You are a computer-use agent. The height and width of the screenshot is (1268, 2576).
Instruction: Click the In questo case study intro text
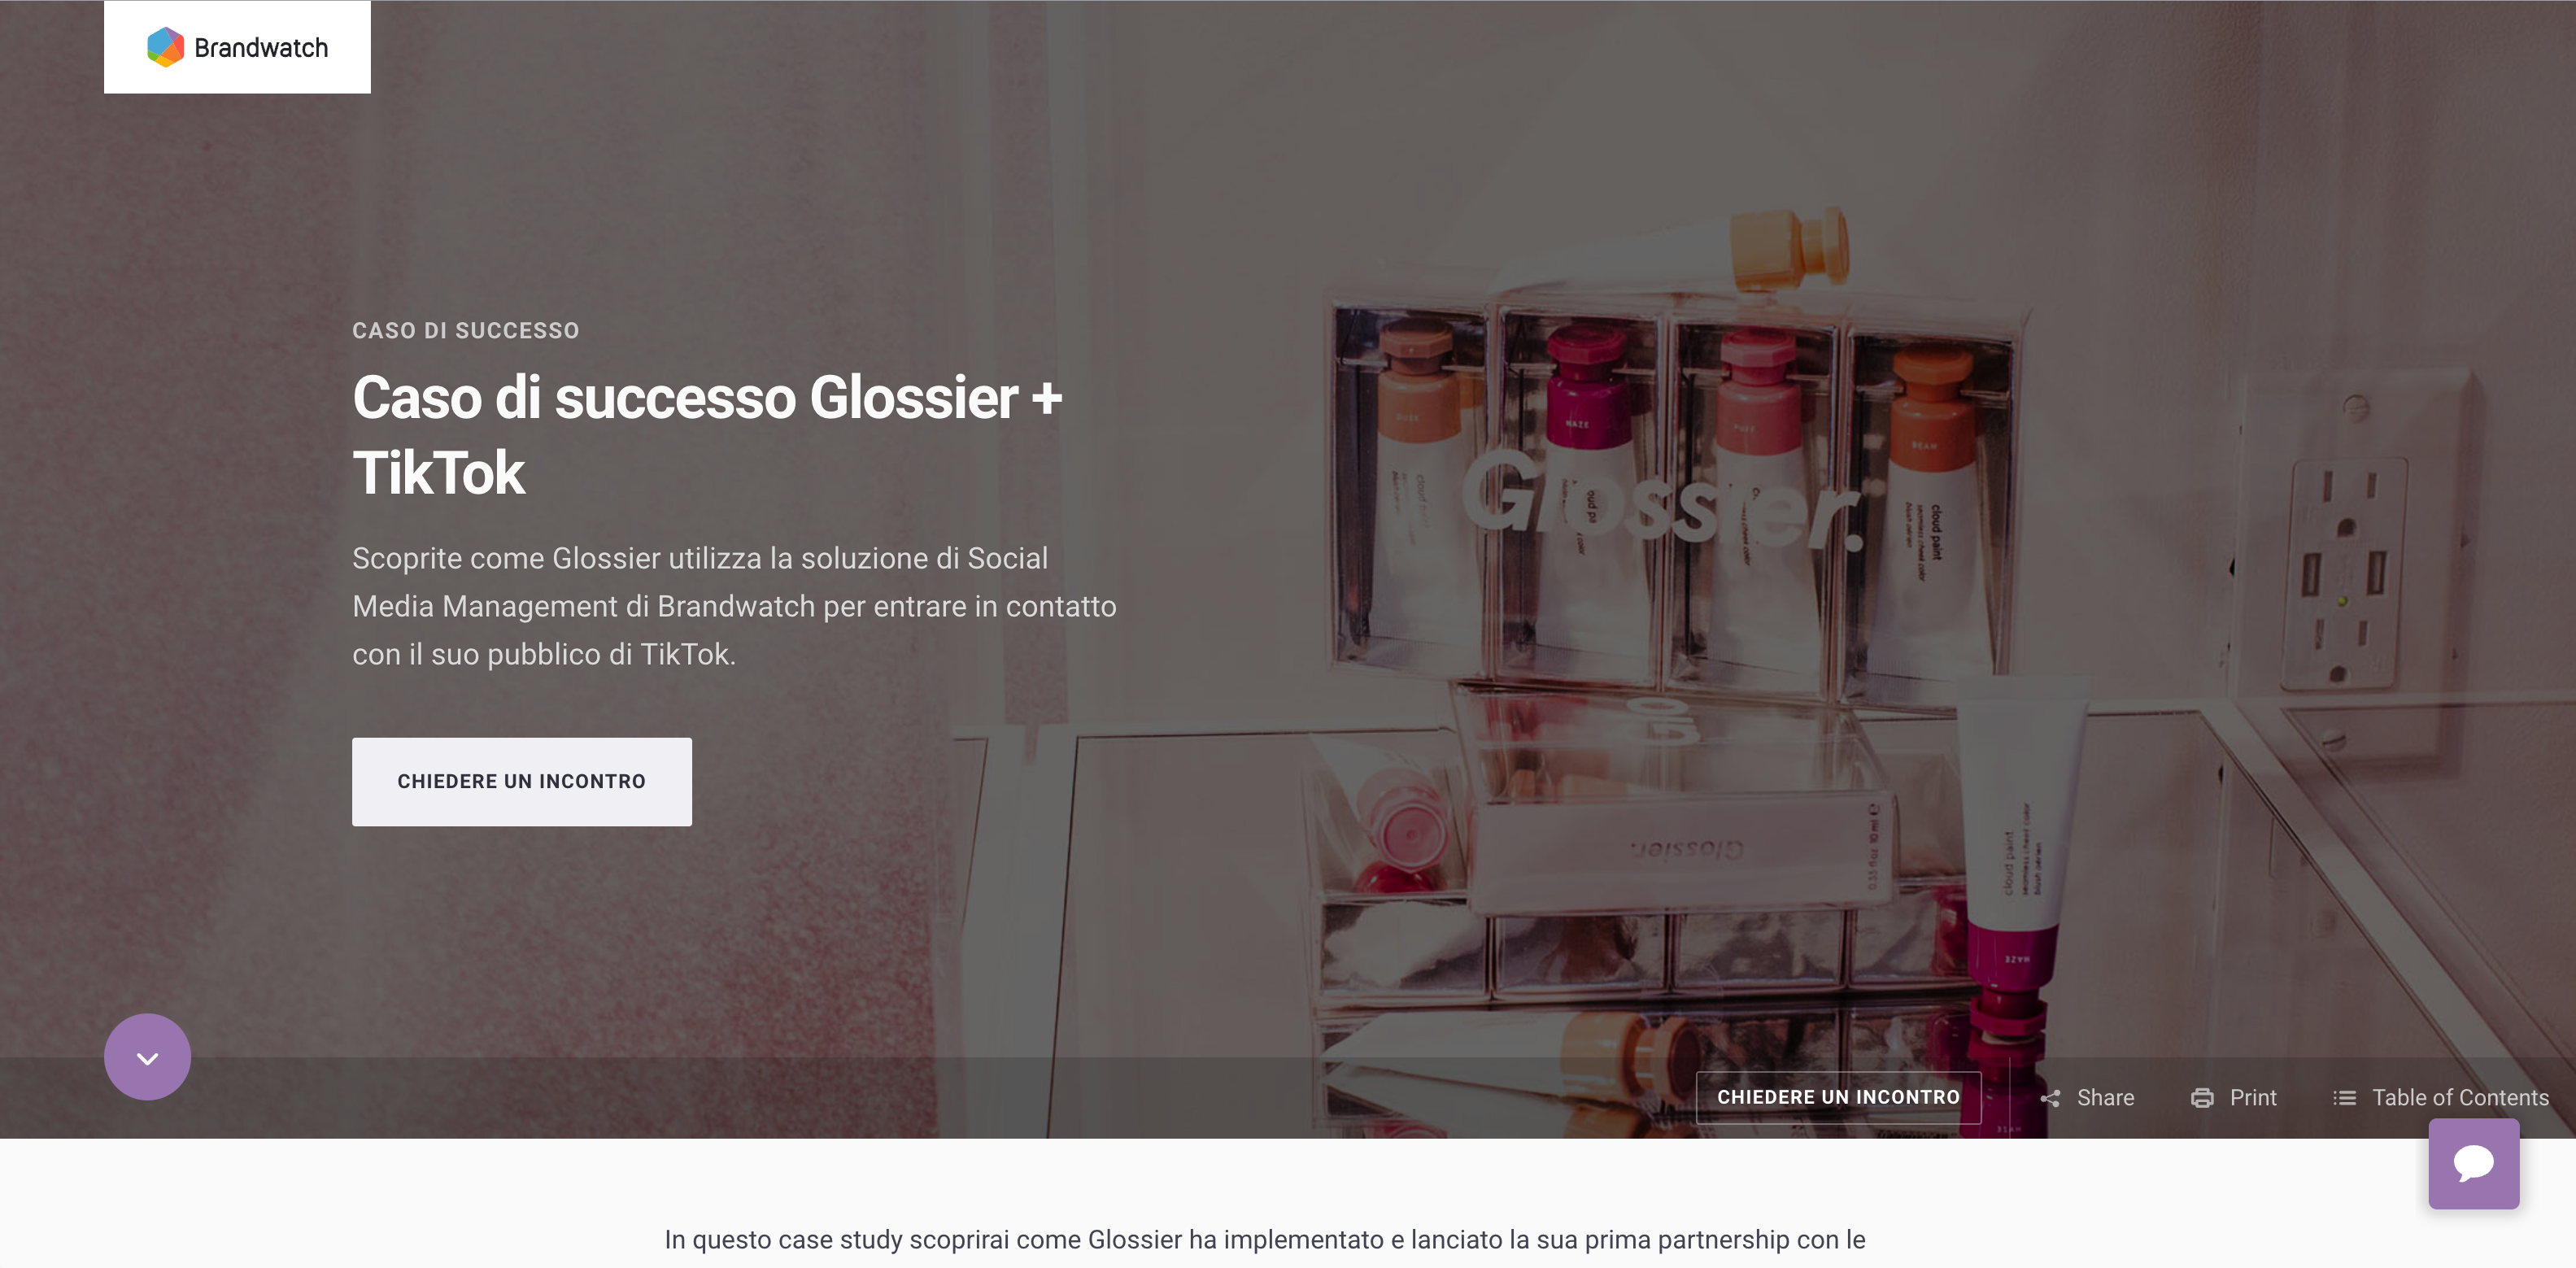(x=1265, y=1239)
